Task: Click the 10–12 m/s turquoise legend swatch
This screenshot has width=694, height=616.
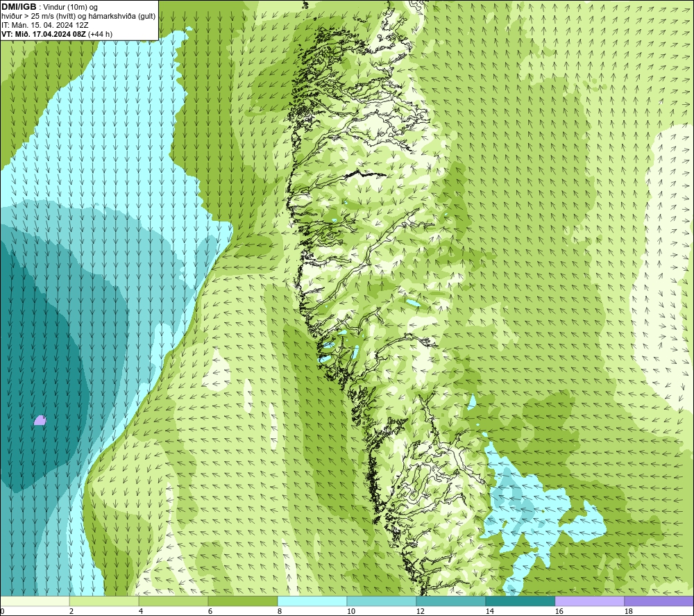Action: (x=382, y=601)
